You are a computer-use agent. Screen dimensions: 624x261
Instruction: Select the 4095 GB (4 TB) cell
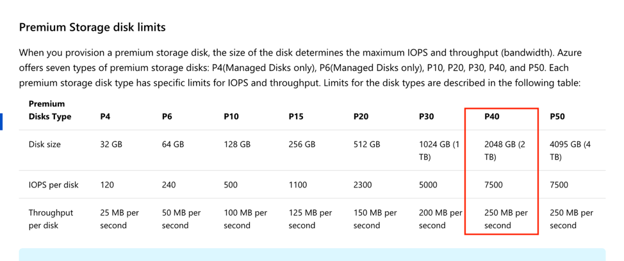pyautogui.click(x=570, y=150)
